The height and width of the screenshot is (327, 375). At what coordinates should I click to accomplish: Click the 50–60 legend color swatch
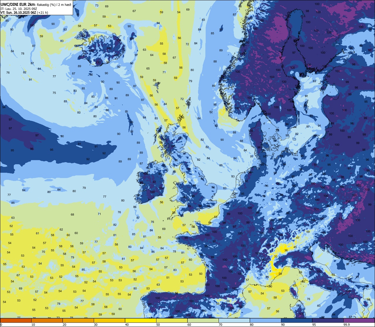(x=172, y=320)
